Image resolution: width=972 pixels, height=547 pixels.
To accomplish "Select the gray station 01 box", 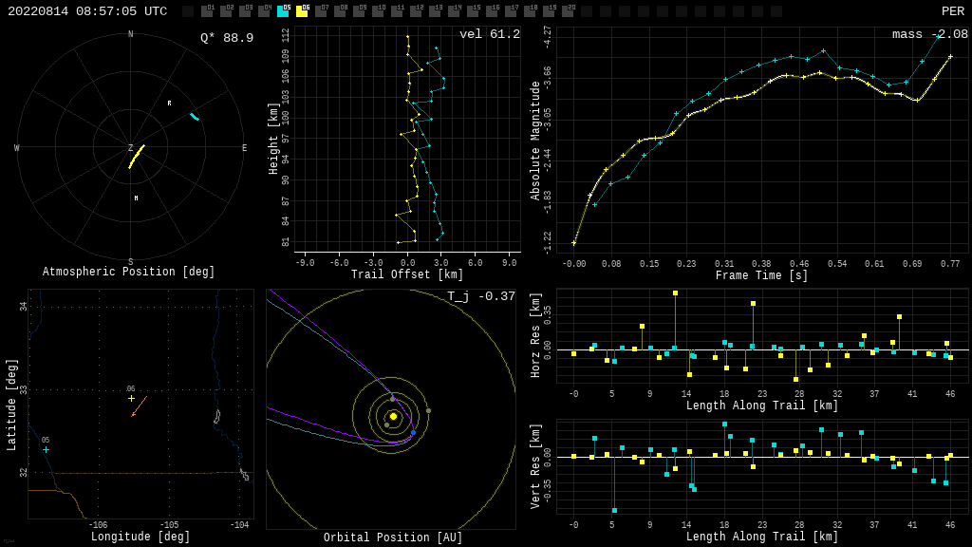I will (207, 11).
